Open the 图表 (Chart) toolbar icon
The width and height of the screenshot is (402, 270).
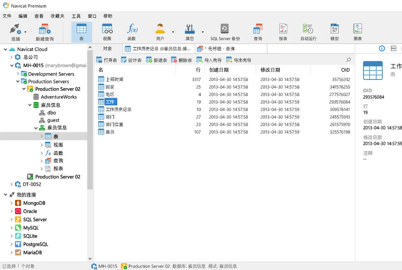click(x=358, y=32)
